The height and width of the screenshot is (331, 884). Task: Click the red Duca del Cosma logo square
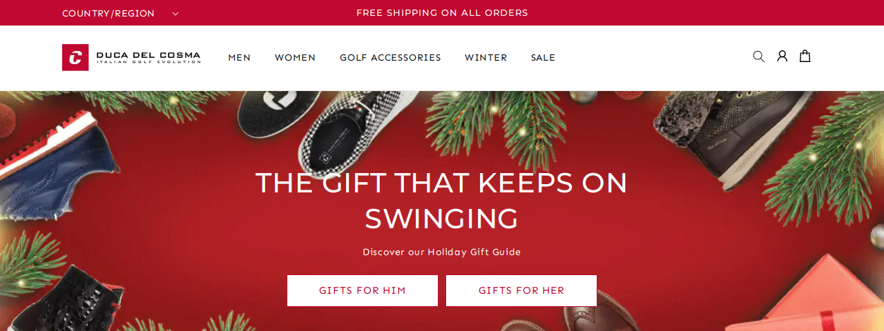75,57
